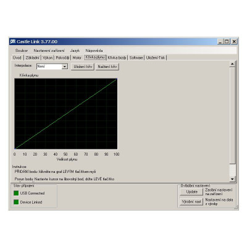Switch to the Křivka brzdy tab
Image resolution: width=247 pixels, height=247 pixels.
[x=117, y=57]
